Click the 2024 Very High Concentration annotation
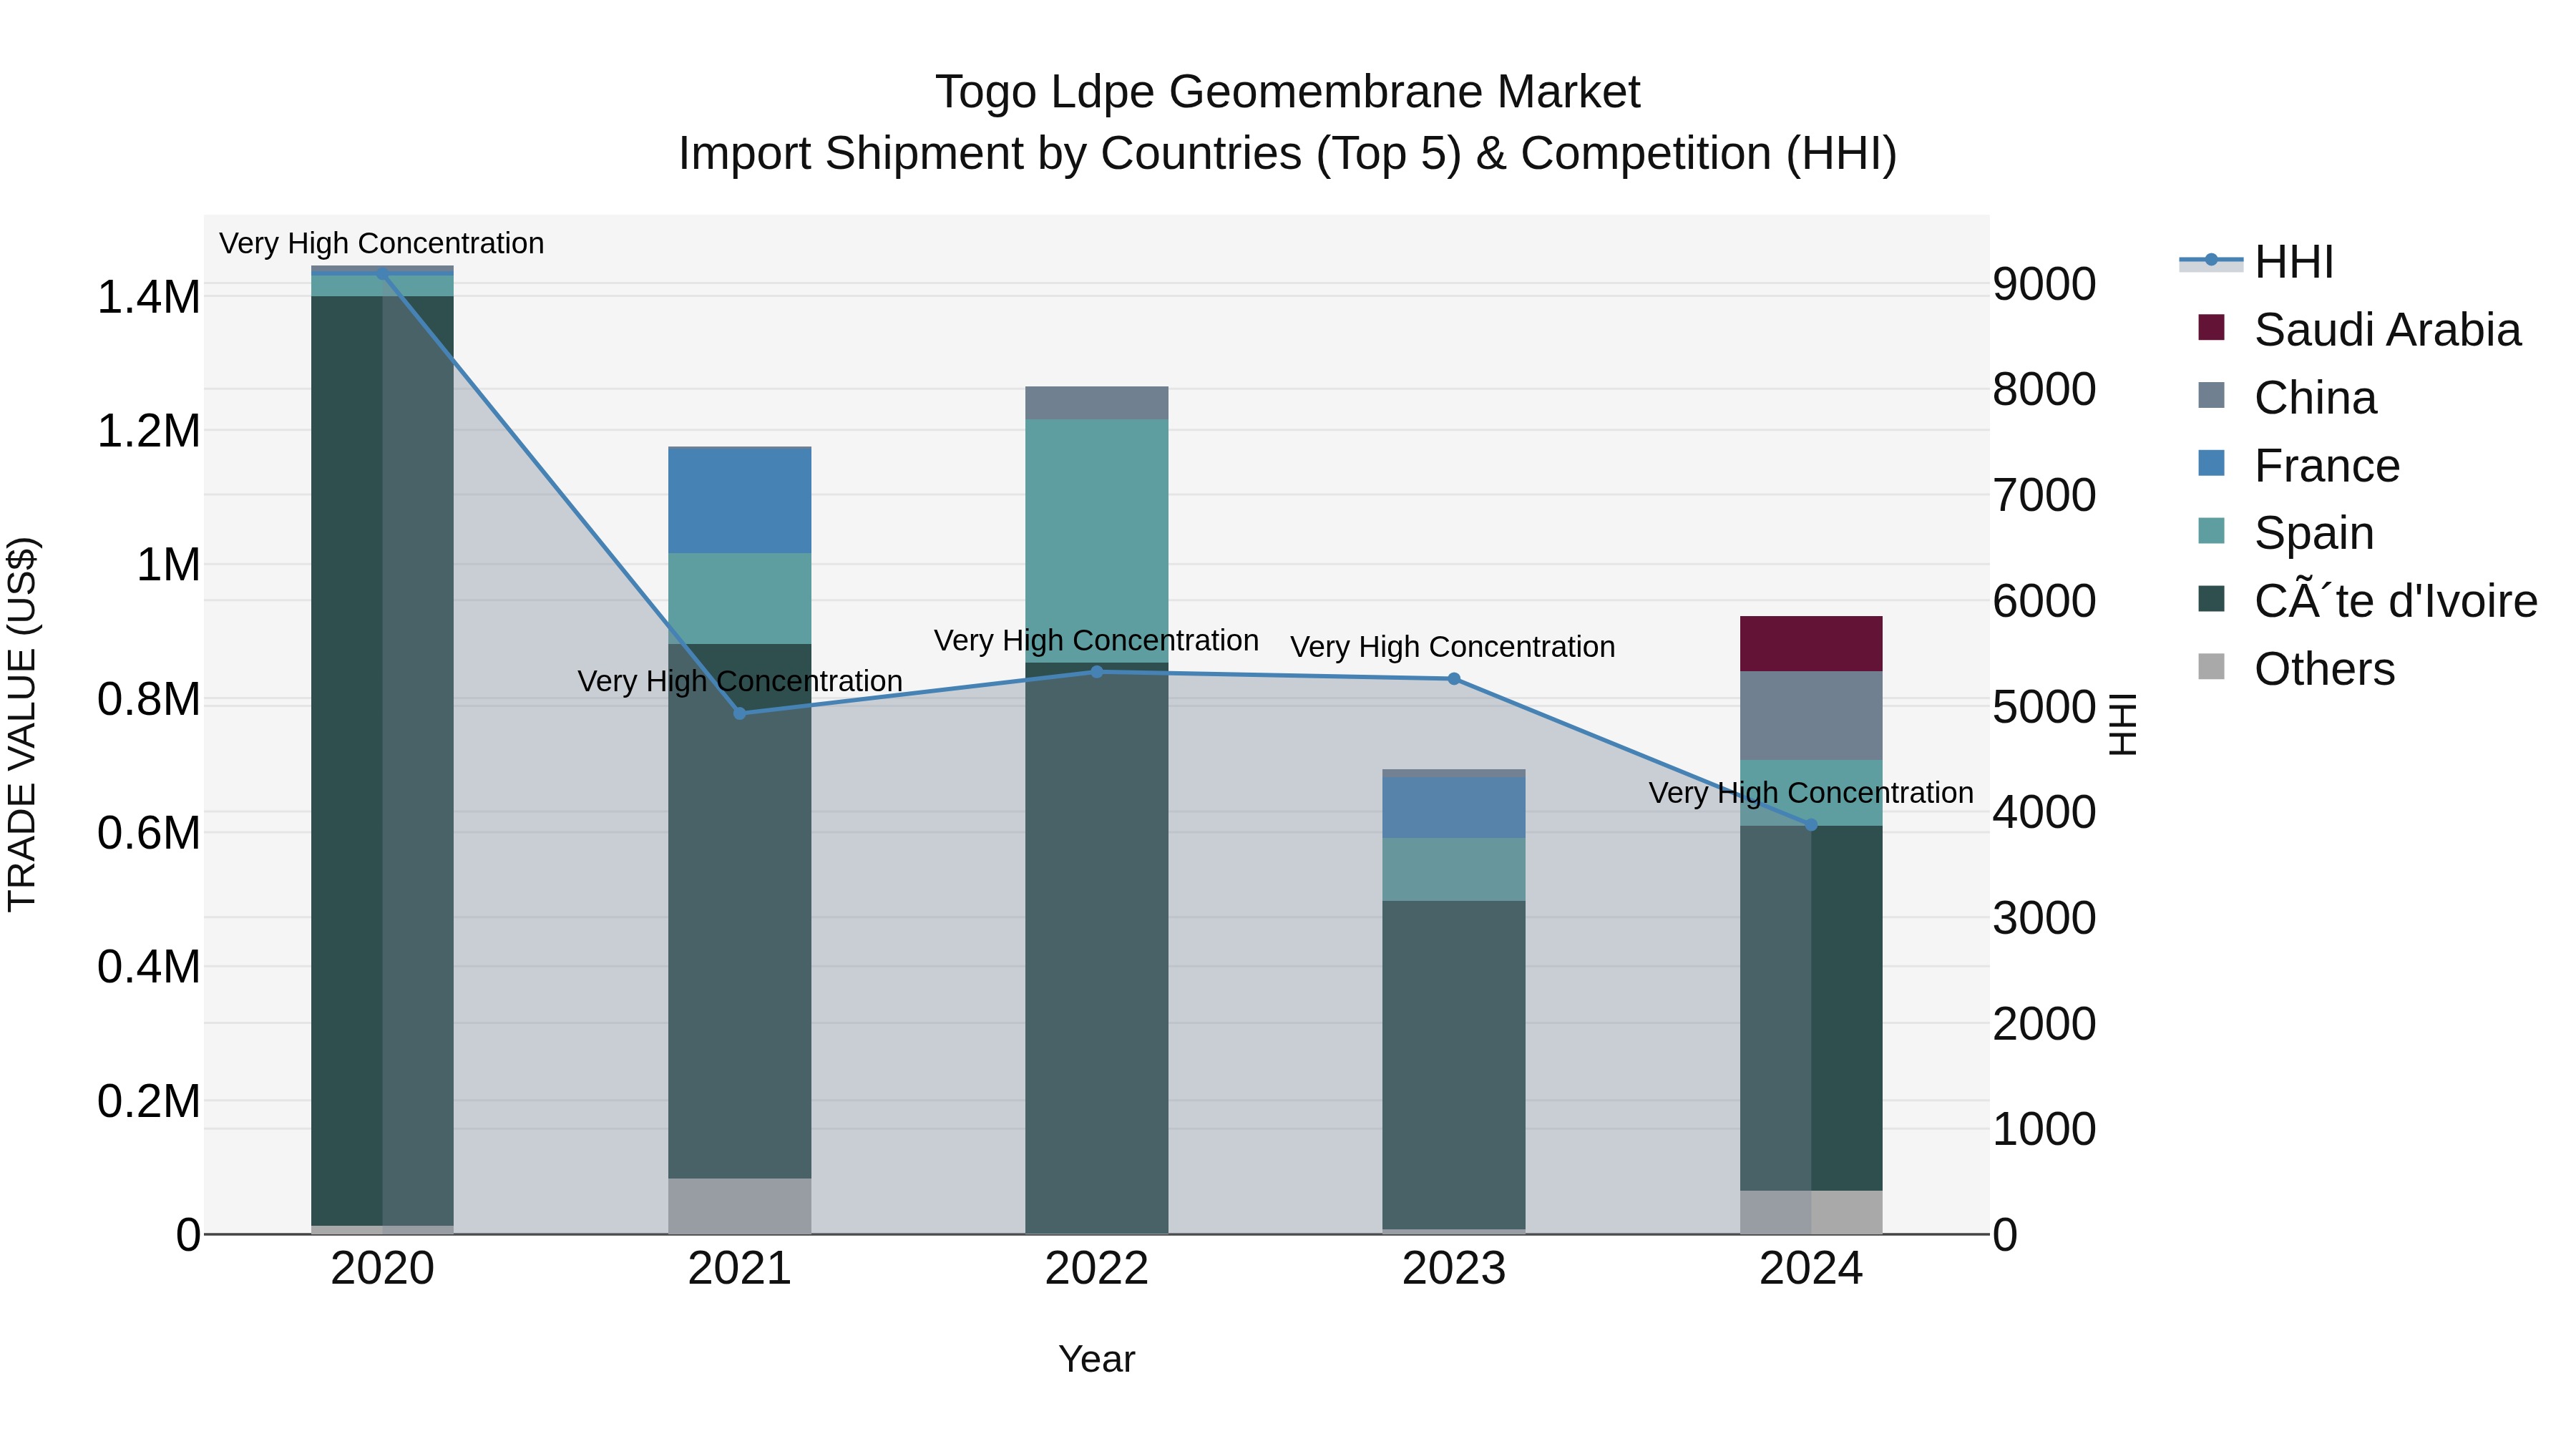Viewport: 2576px width, 1449px height. (1811, 793)
